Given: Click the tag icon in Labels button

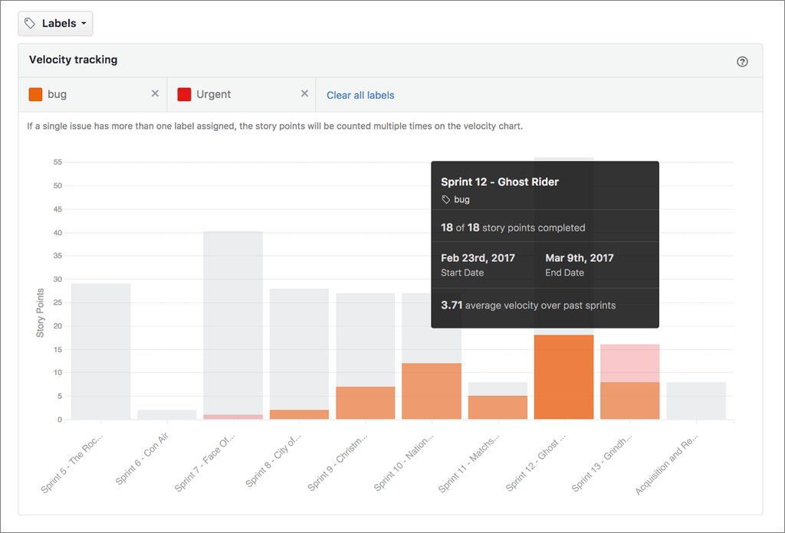Looking at the screenshot, I should click(30, 24).
